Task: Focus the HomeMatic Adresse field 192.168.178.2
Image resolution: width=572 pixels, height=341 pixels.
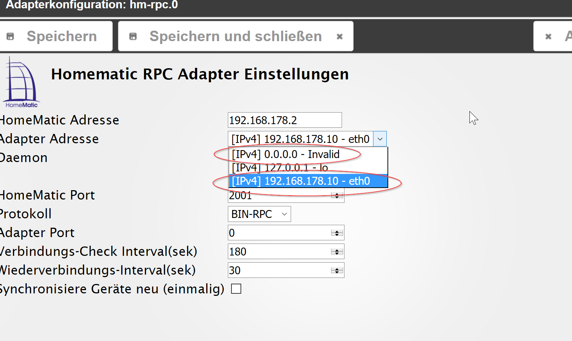Action: 285,120
